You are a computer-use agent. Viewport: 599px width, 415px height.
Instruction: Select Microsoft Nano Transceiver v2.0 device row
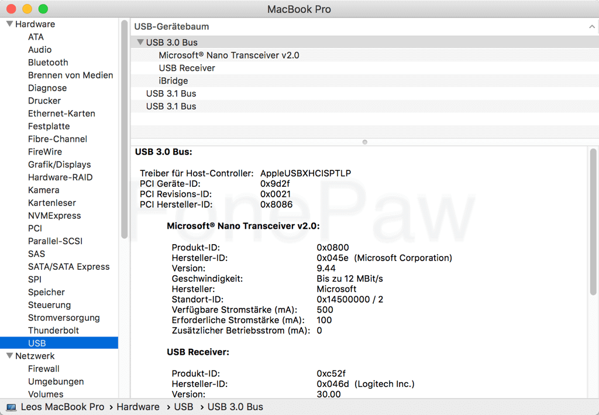[x=365, y=55]
